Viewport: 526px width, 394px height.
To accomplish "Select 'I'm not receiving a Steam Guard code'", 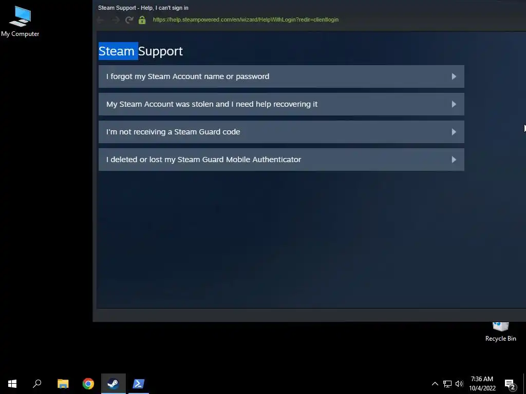I will click(x=281, y=132).
